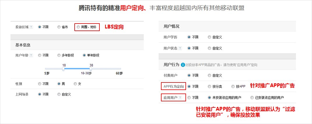Select 不限 for 用户年龄

tap(39, 55)
